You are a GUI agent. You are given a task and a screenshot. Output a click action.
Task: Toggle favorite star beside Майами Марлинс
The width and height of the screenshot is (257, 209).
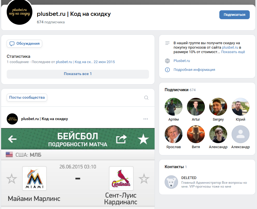(12, 179)
